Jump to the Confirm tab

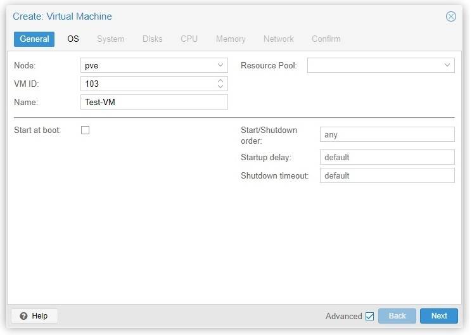click(326, 39)
